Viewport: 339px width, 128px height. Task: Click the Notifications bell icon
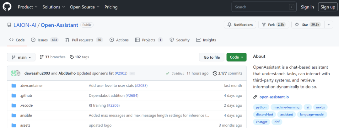tap(229, 25)
